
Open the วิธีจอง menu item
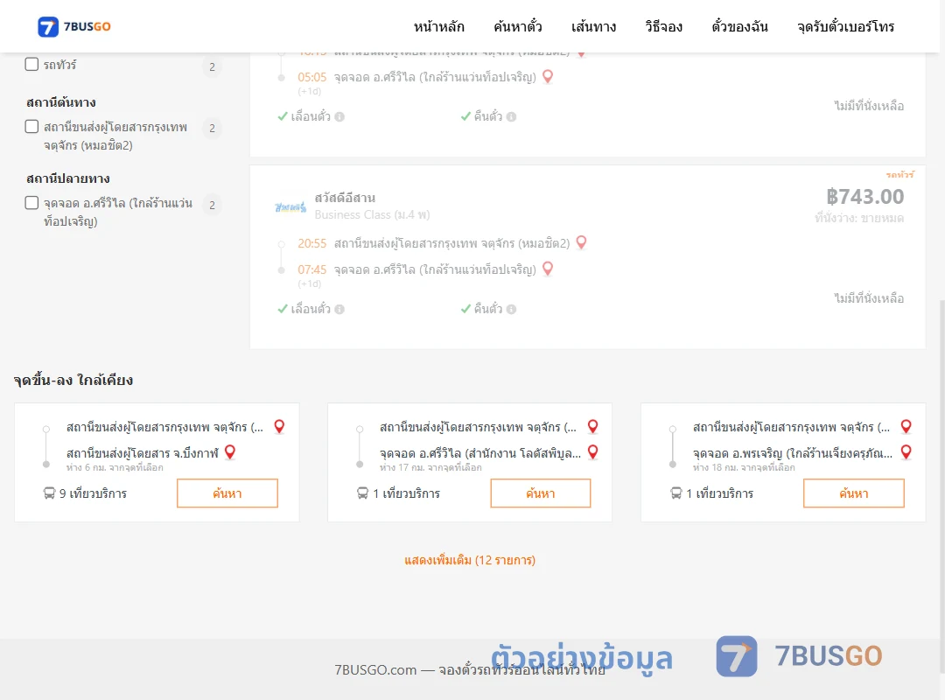663,26
